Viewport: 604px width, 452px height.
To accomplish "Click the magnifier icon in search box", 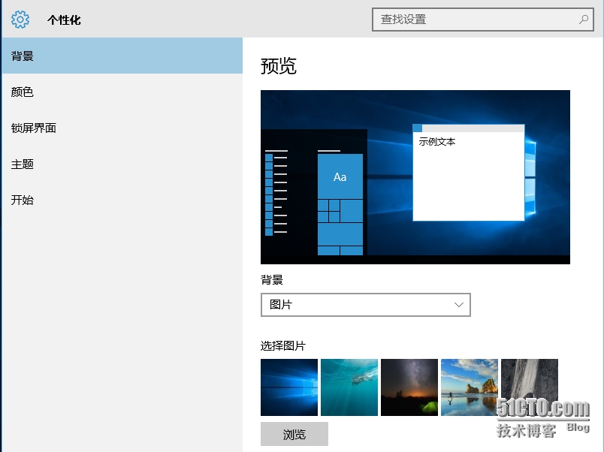I will point(584,20).
